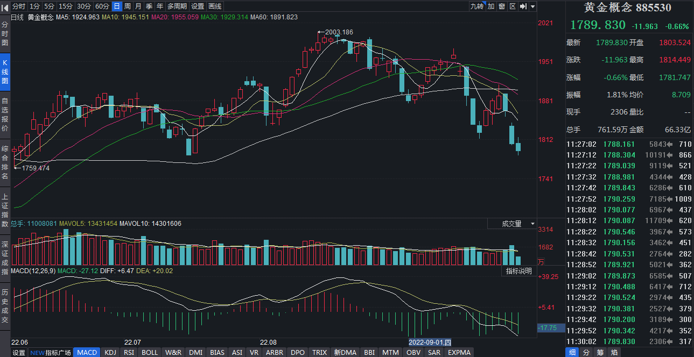The width and height of the screenshot is (694, 357).
Task: Toggle the KDJ indicator
Action: tap(110, 352)
